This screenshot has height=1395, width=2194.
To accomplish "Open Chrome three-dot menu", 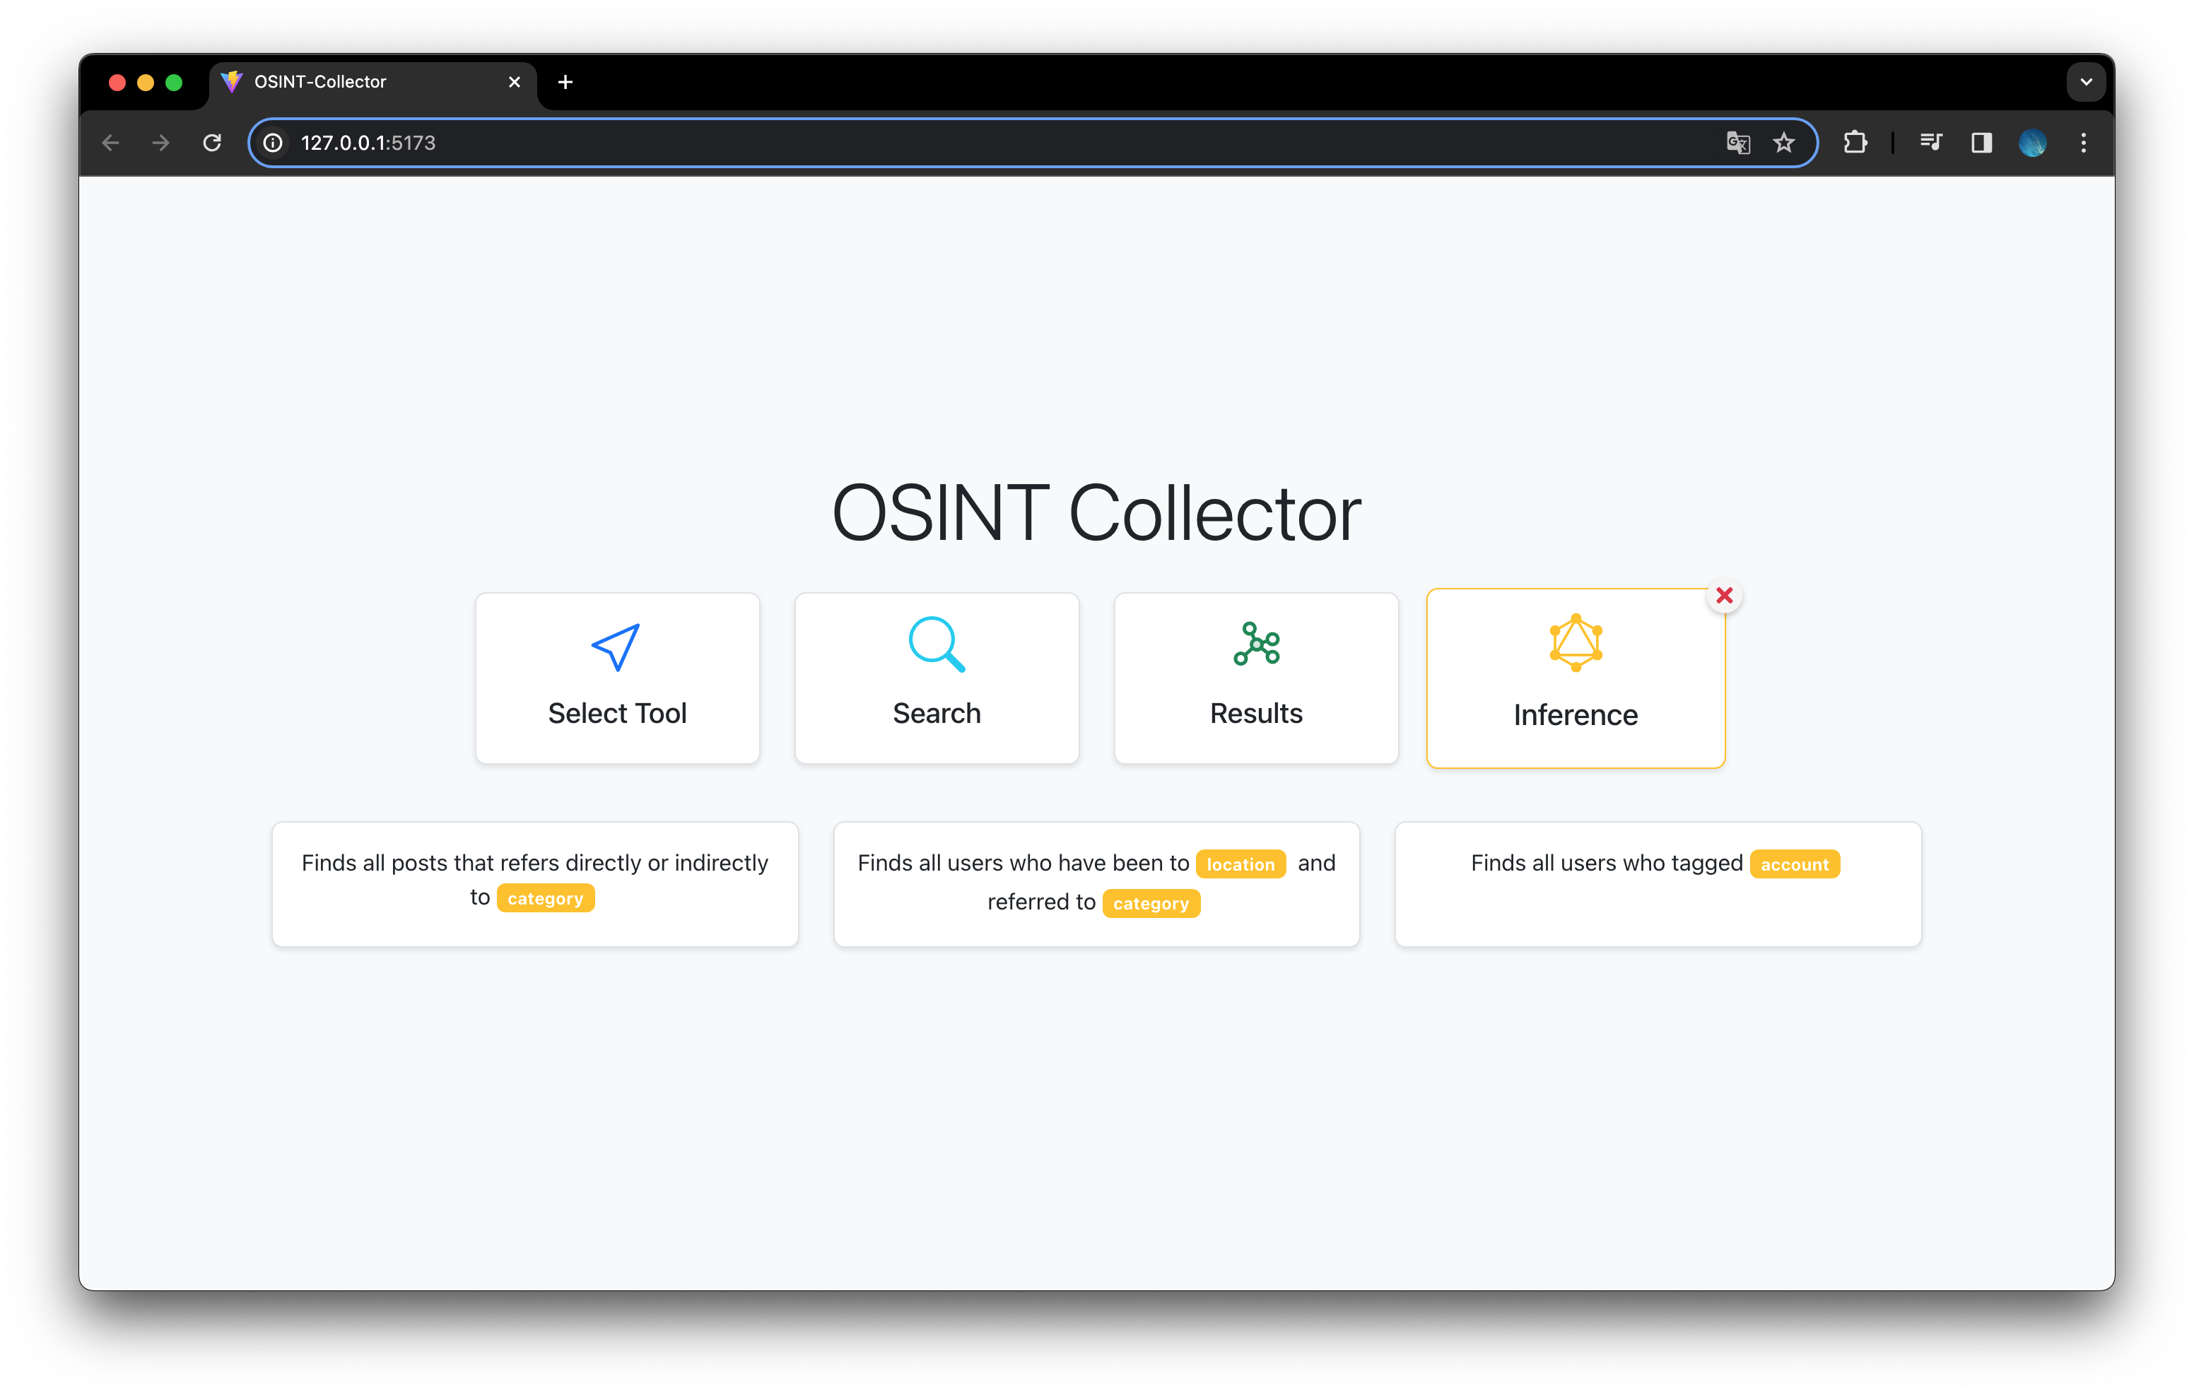I will point(2084,143).
